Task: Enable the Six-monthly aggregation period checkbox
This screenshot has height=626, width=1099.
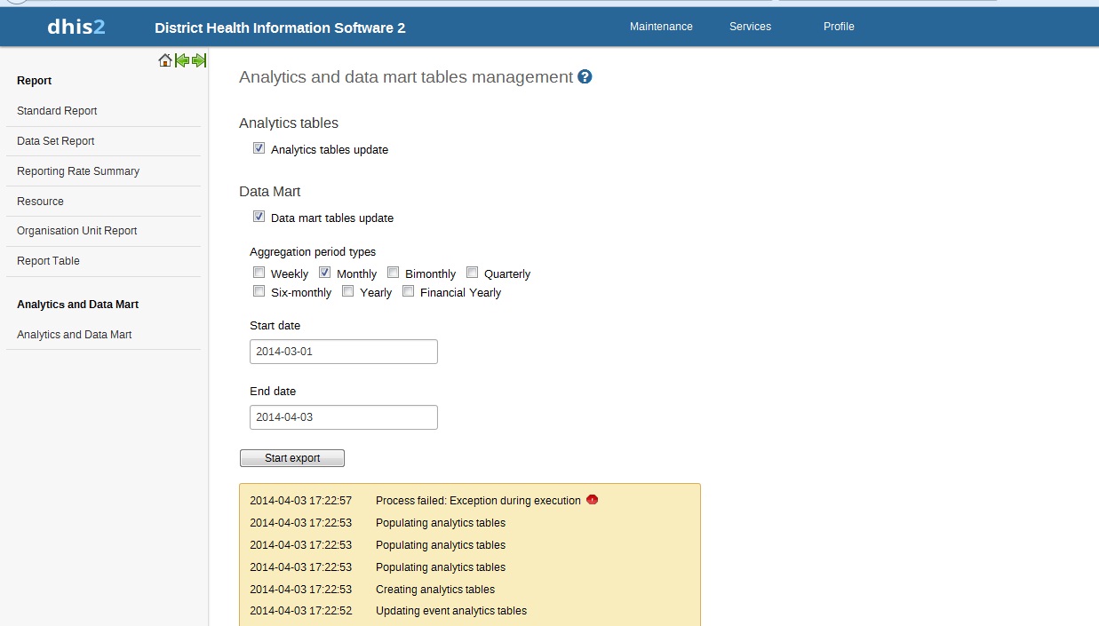Action: 259,291
